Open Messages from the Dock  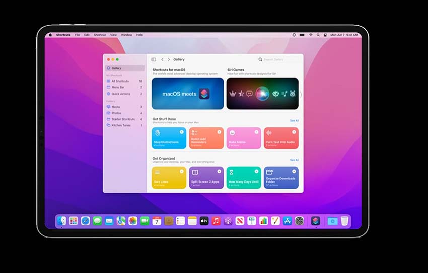pyautogui.click(x=97, y=221)
